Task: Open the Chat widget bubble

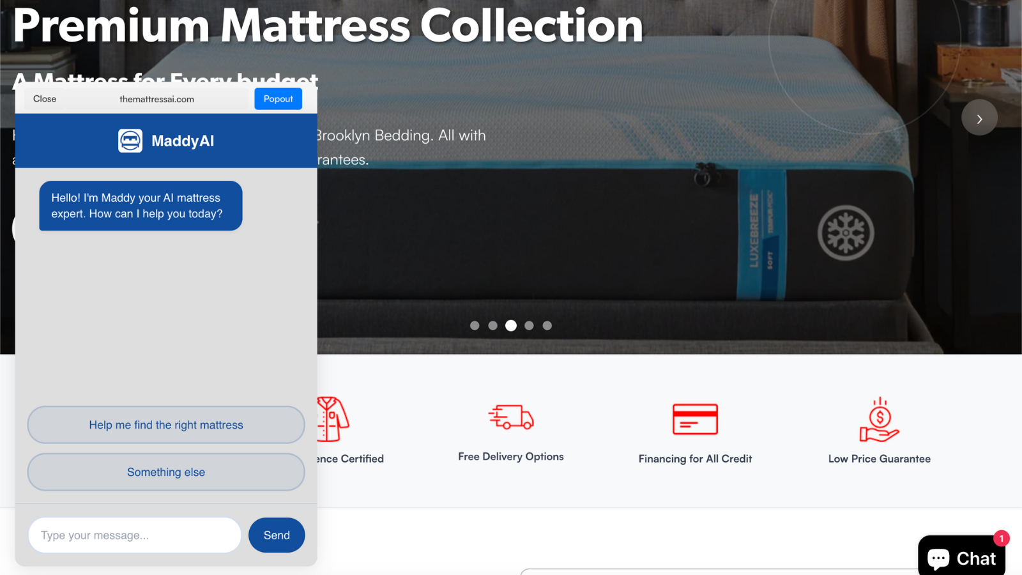Action: point(961,555)
